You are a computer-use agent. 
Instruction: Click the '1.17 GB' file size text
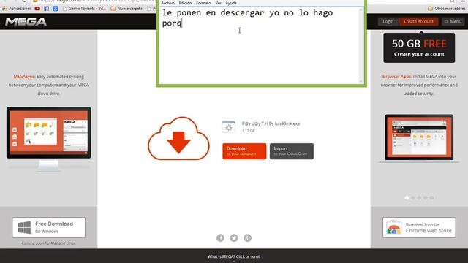coord(249,131)
